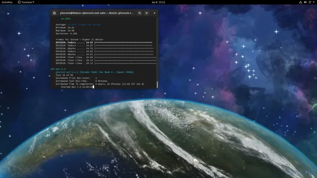Click the terminal window title text
Screen dimensions: 317x178
97,13
